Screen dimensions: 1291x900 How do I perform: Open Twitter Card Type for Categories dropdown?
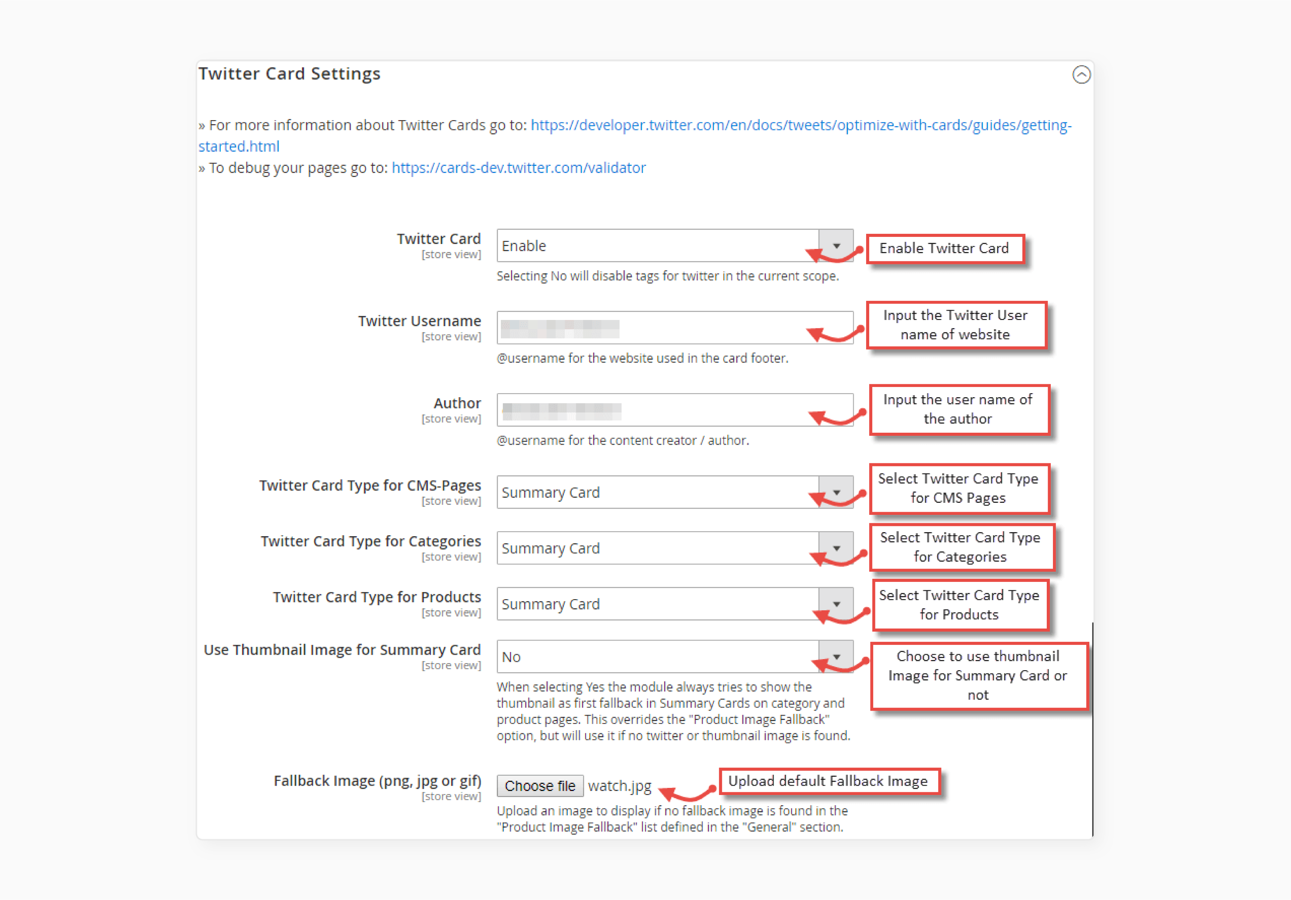coord(675,548)
